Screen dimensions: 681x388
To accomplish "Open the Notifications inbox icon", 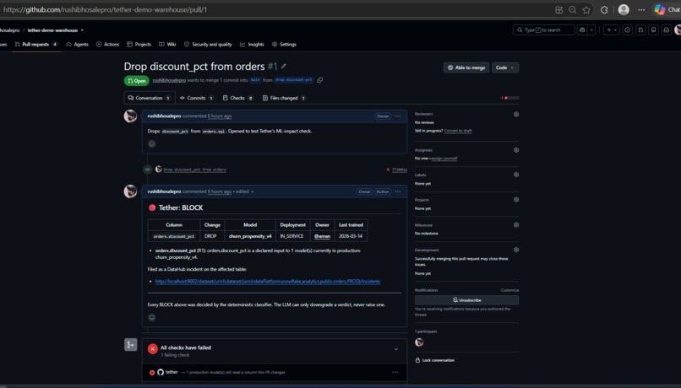I will 667,30.
